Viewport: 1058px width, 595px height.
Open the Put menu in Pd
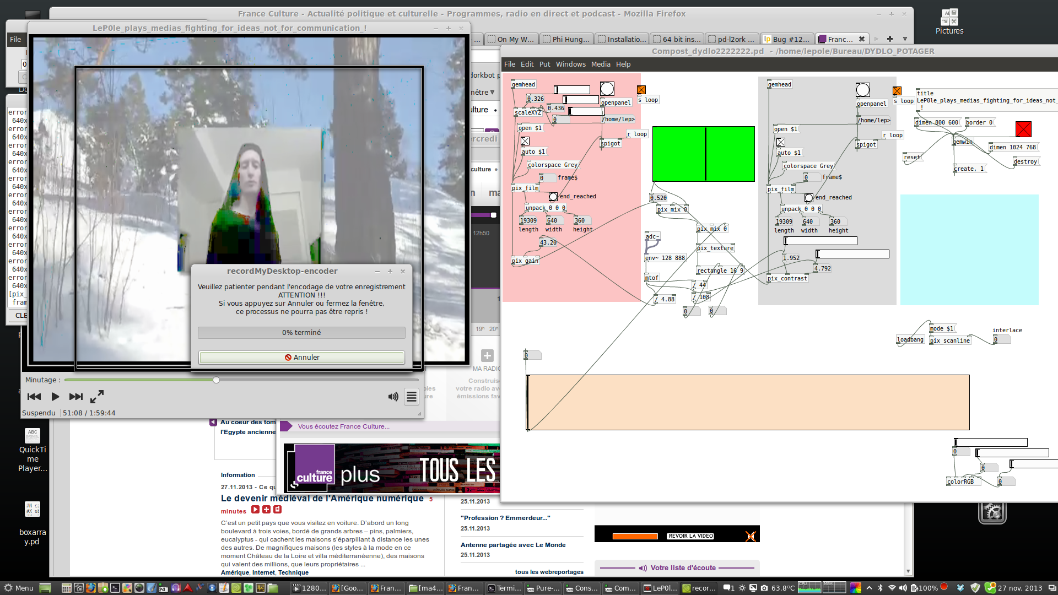tap(544, 64)
